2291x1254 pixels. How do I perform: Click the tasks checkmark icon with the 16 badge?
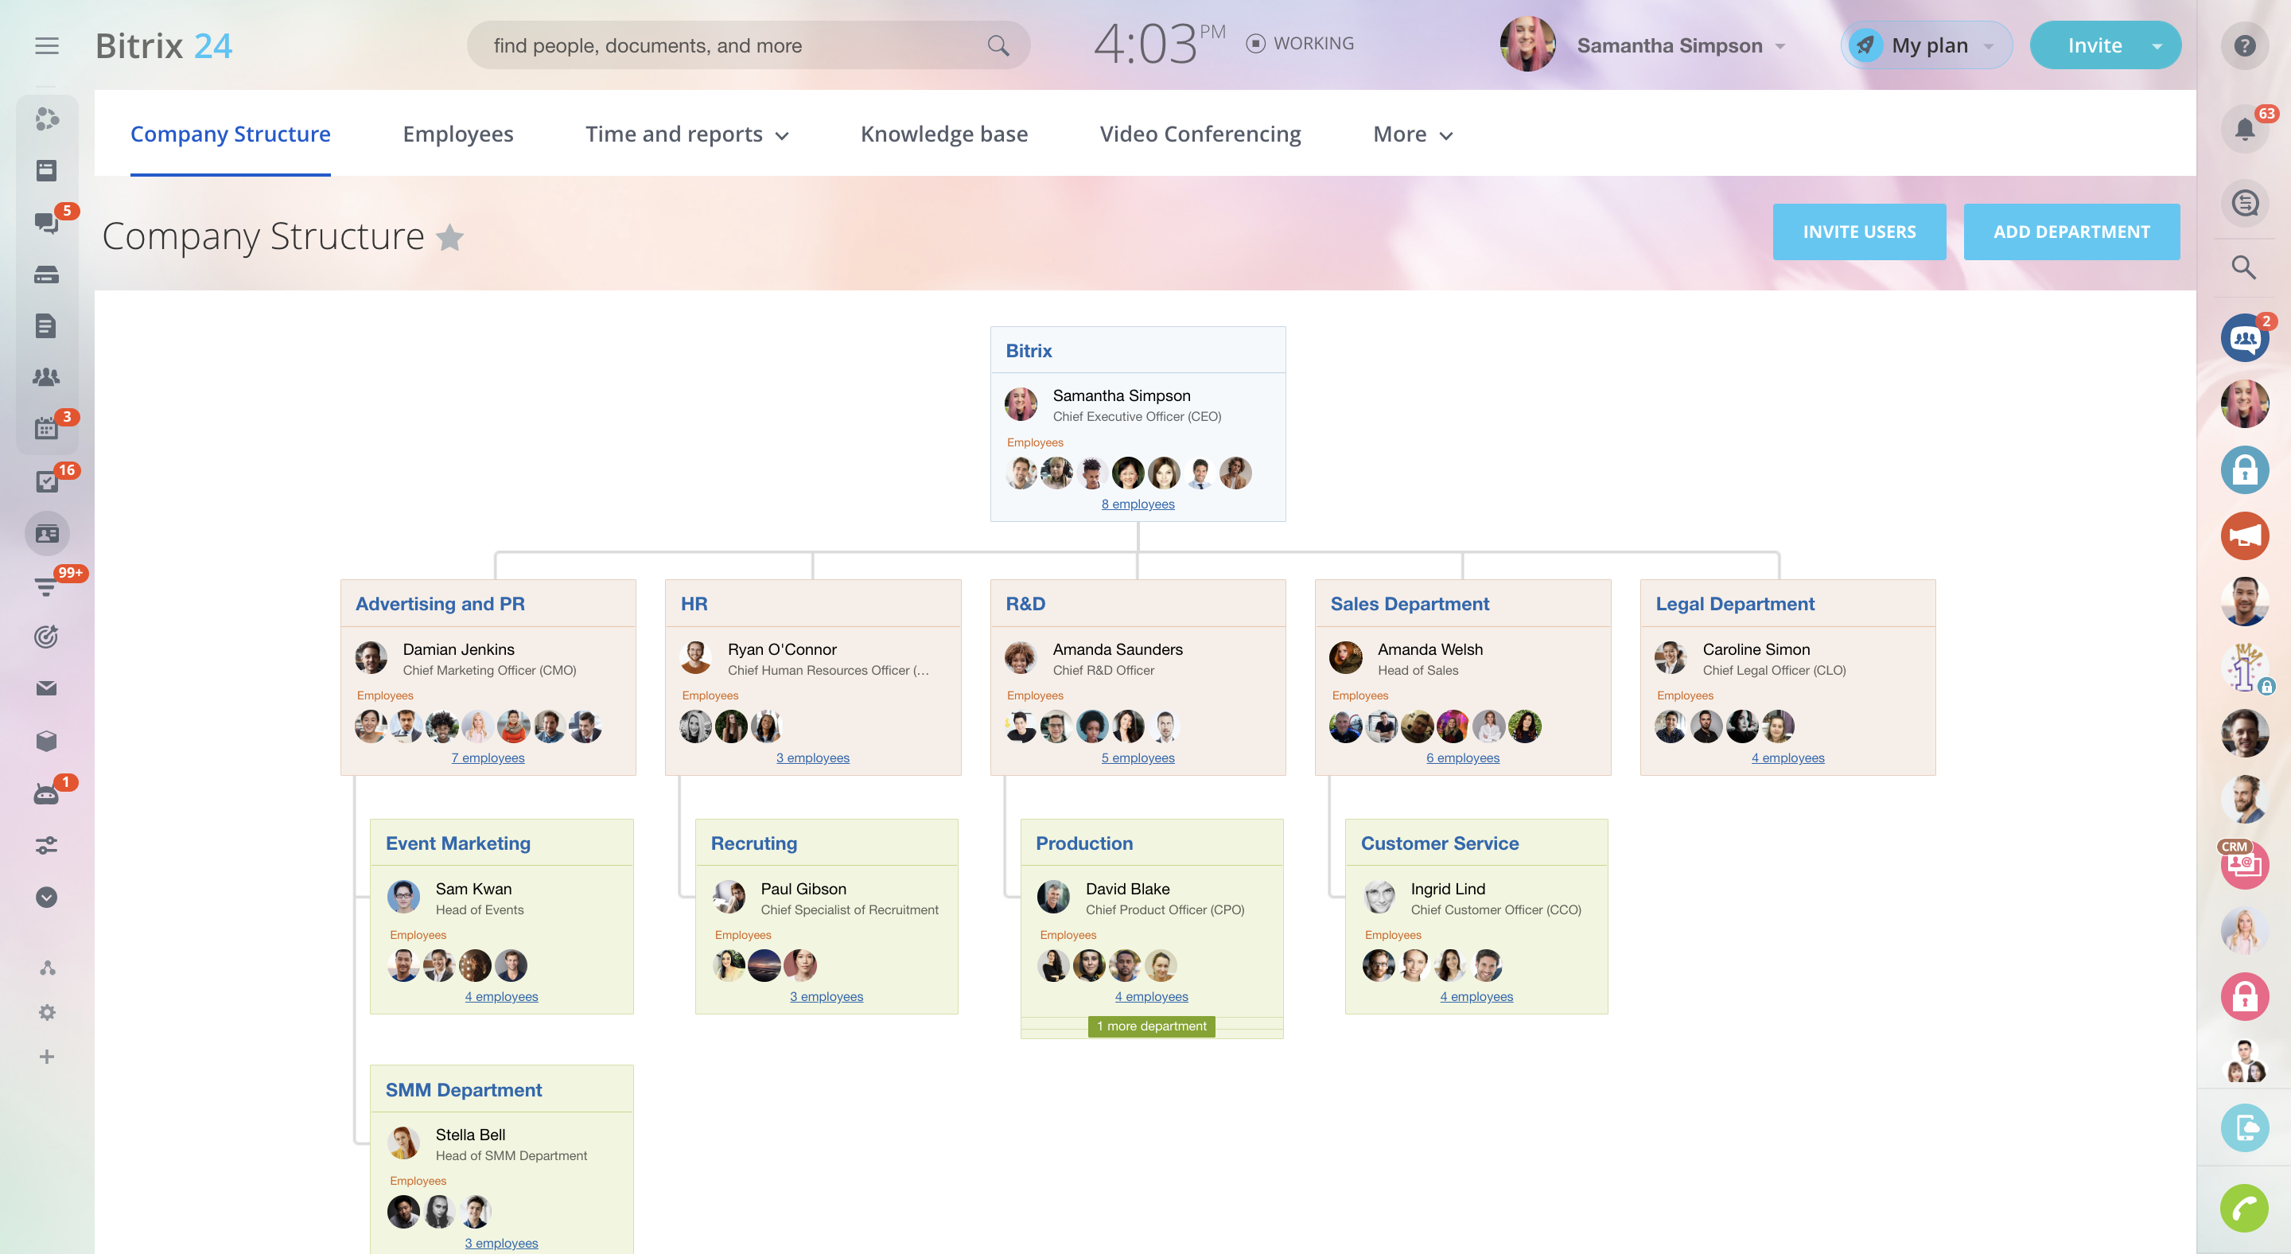tap(46, 481)
